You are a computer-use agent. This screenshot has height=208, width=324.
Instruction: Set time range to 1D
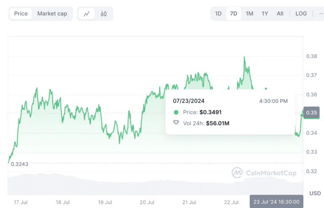tap(218, 13)
